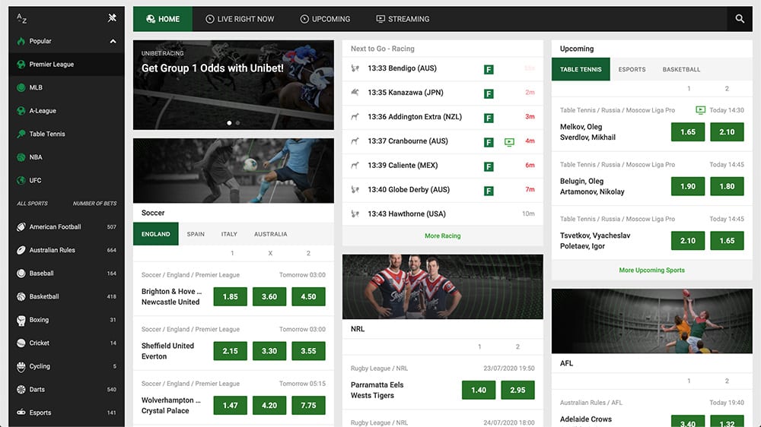This screenshot has height=427, width=761.
Task: Click the Cycling helmet icon
Action: tap(21, 366)
